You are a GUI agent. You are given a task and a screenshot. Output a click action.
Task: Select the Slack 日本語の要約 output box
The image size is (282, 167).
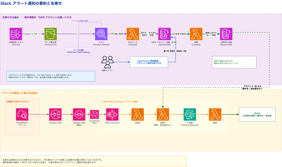pos(257,115)
